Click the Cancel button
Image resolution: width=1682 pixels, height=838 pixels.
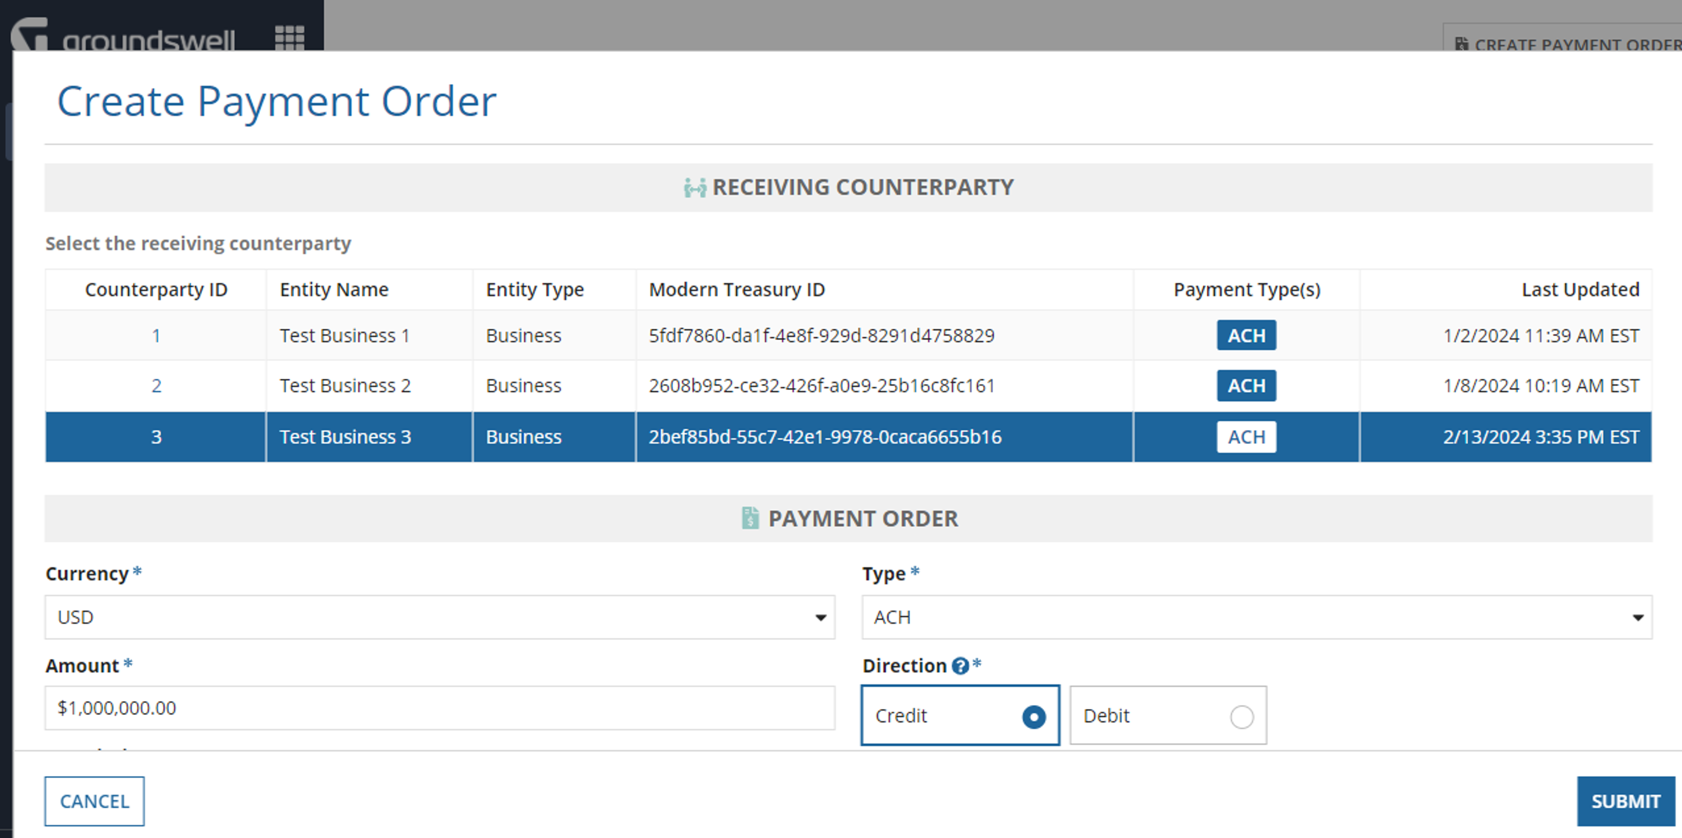(x=95, y=801)
